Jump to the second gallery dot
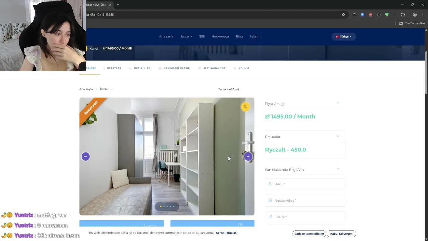 [164, 206]
